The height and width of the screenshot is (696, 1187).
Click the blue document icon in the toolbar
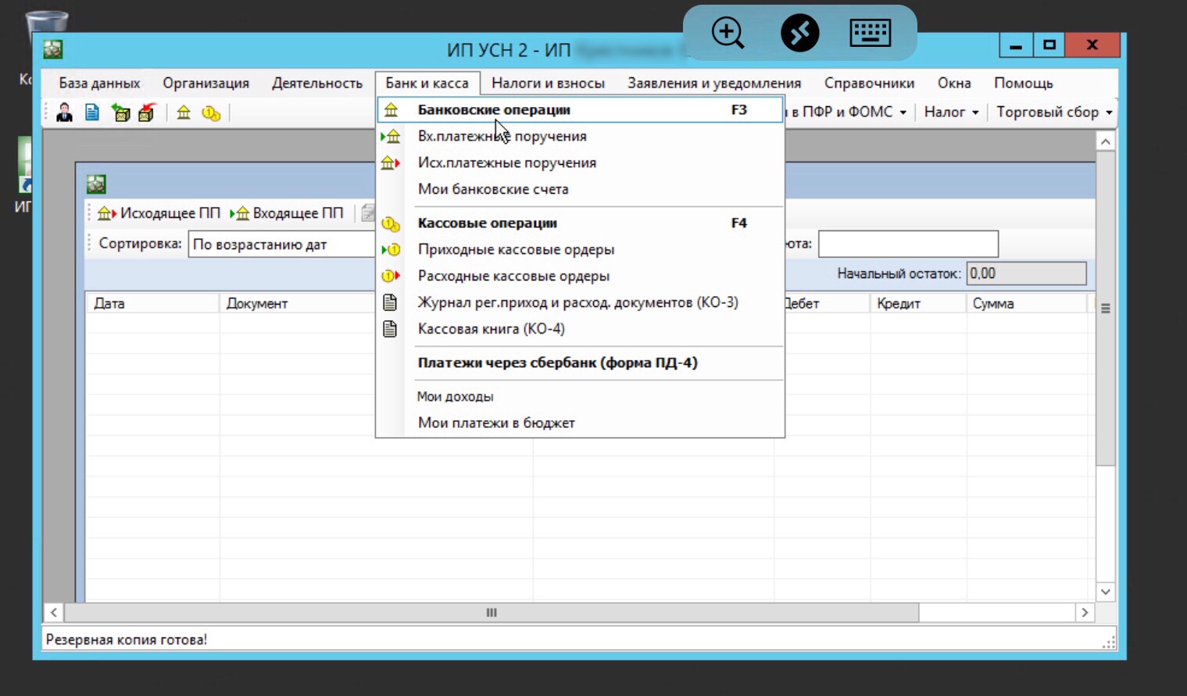92,112
